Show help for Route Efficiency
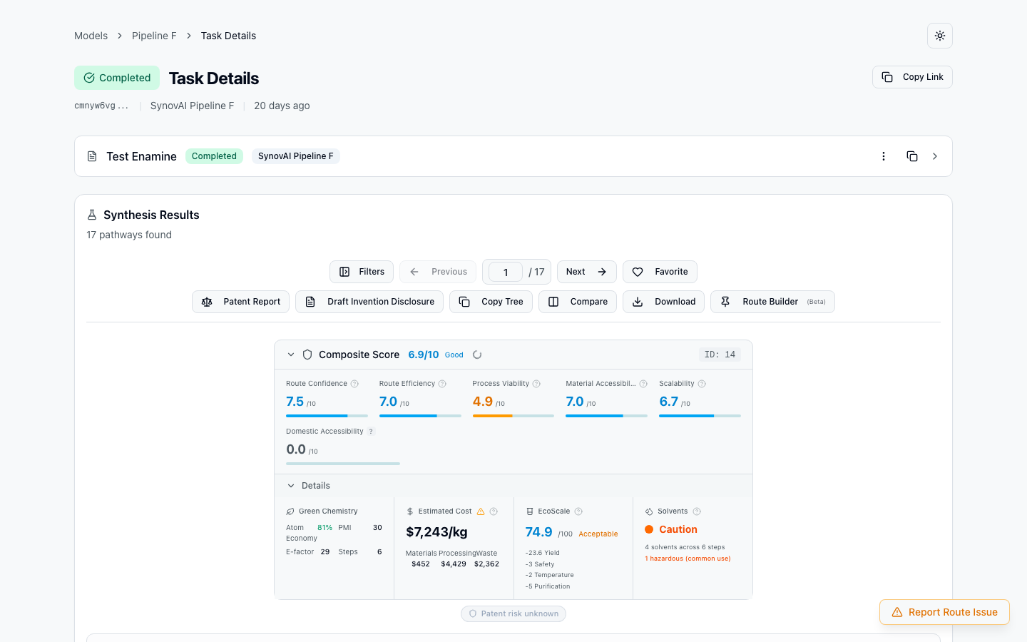 pyautogui.click(x=442, y=384)
